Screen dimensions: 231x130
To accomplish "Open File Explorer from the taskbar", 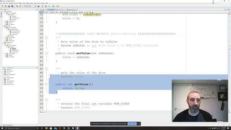I will [x=47, y=128].
